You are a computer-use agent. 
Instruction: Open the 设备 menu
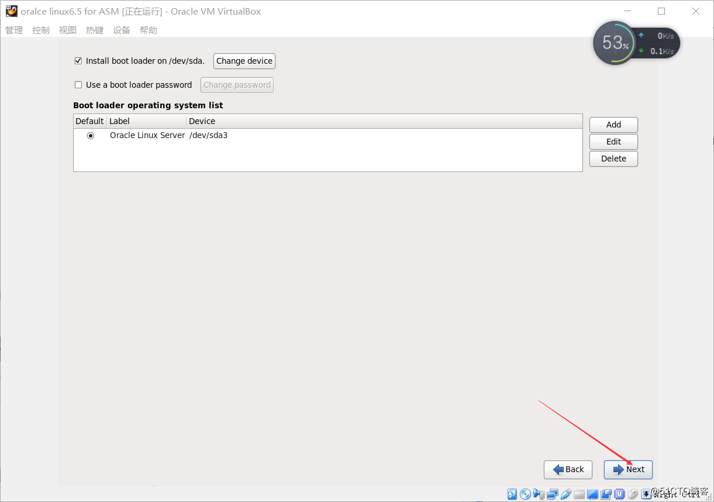pos(122,30)
